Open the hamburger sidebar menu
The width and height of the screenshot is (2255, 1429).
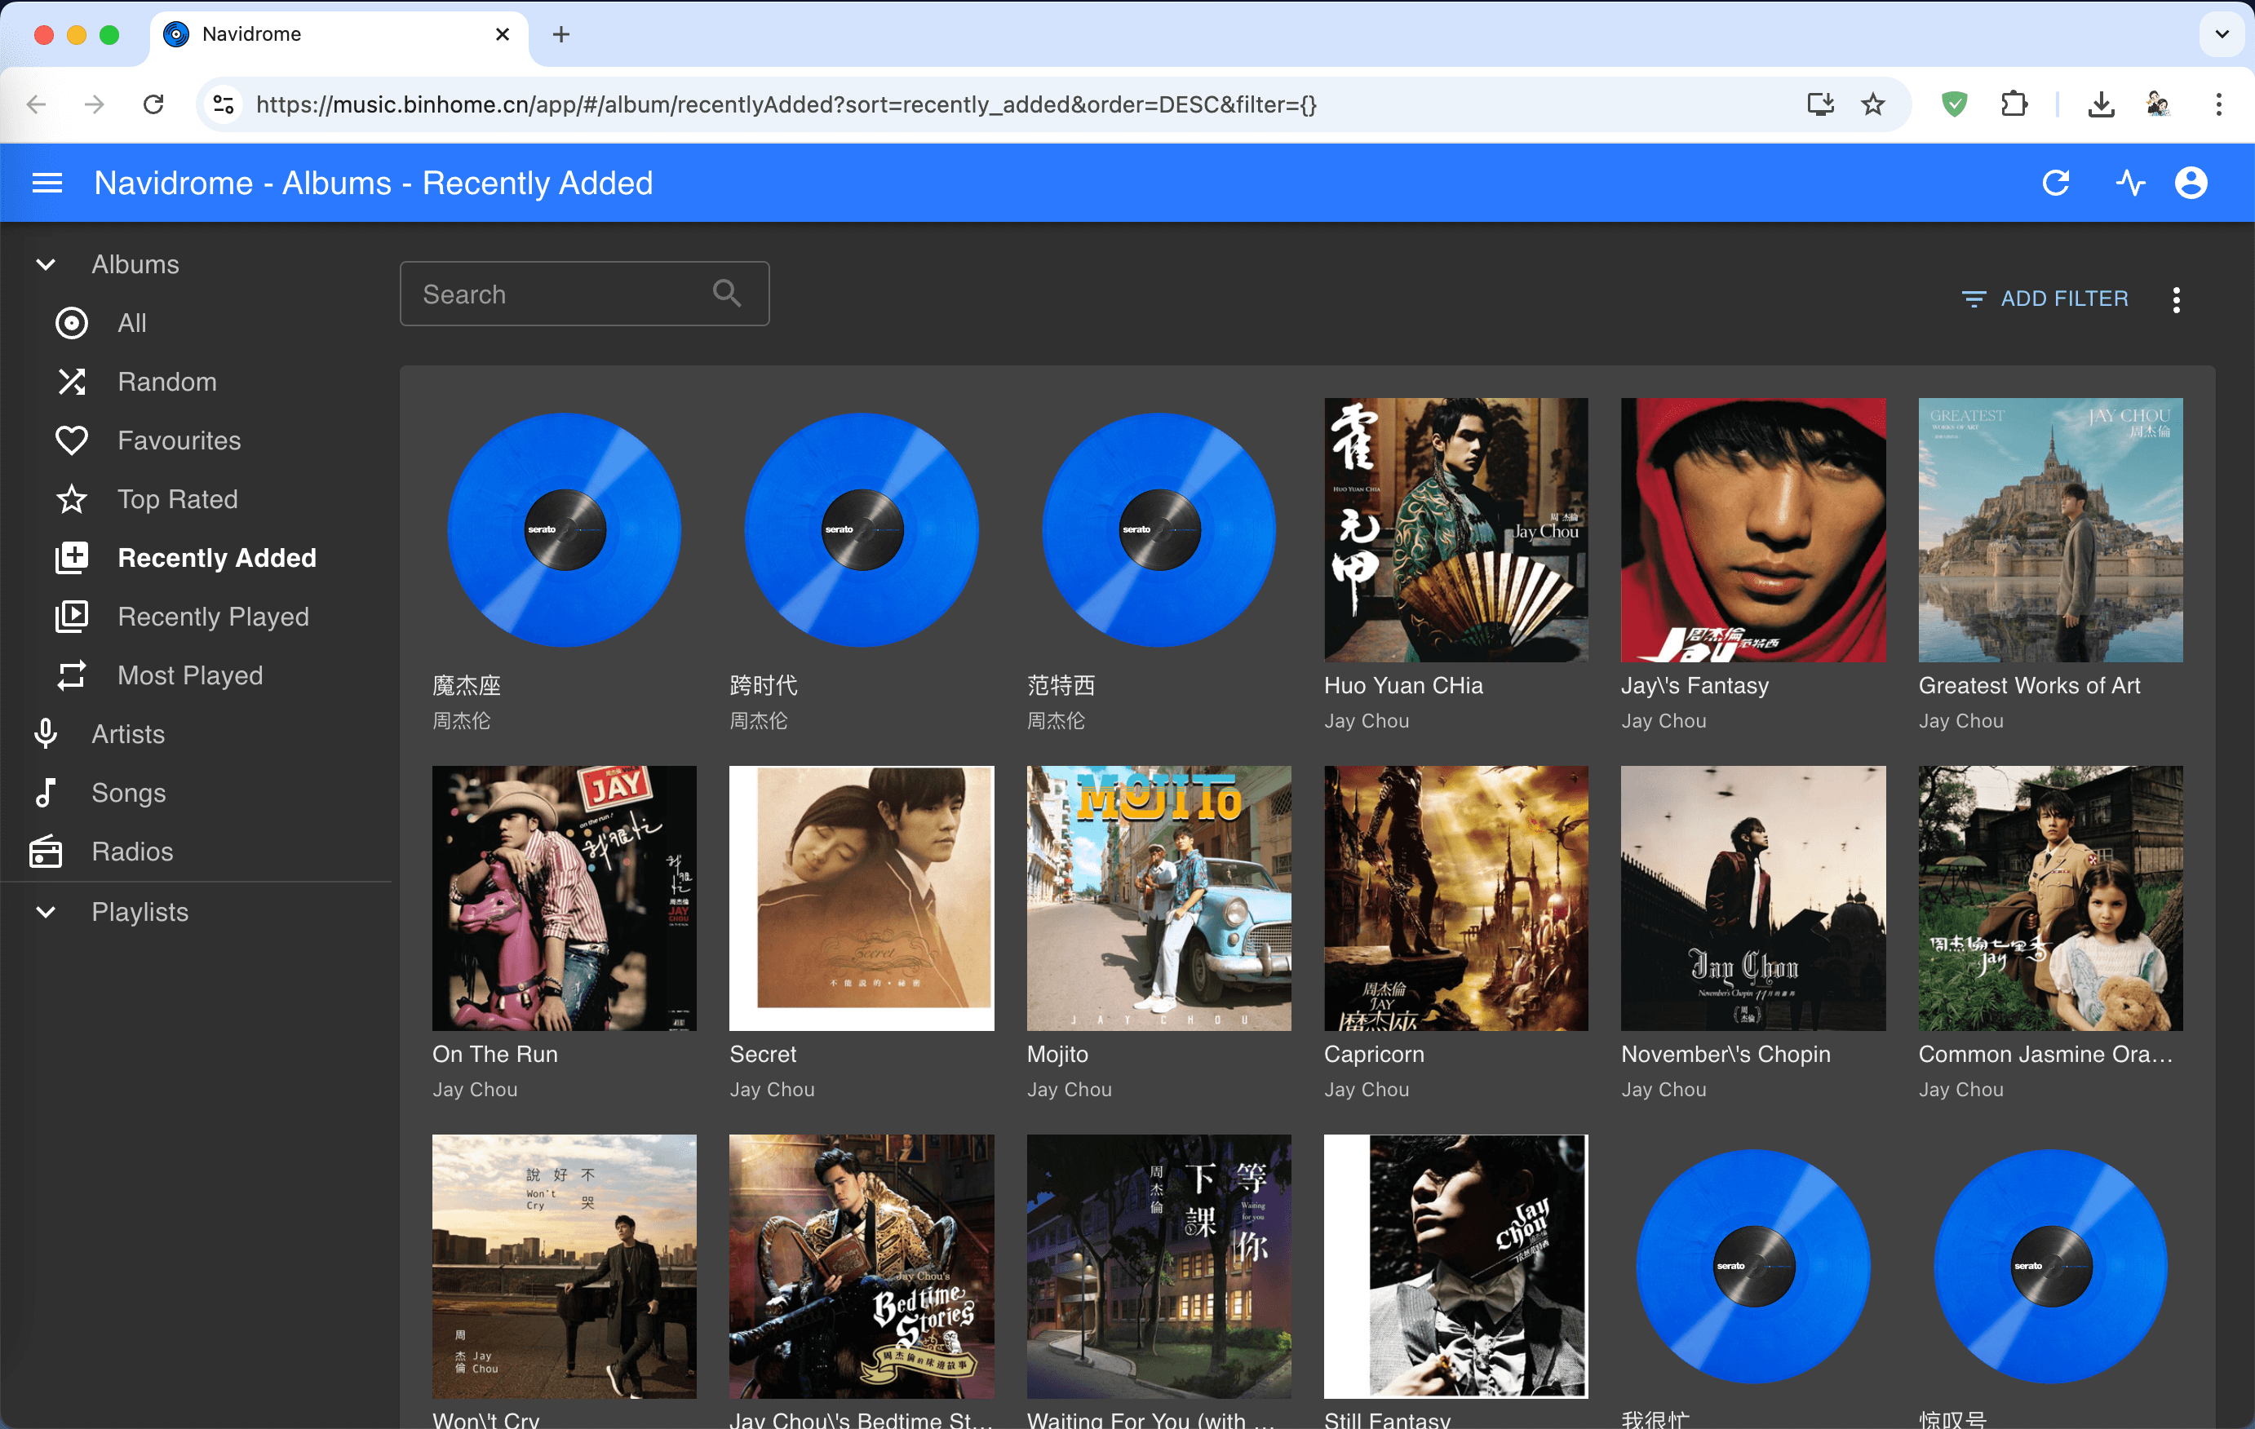[x=47, y=184]
